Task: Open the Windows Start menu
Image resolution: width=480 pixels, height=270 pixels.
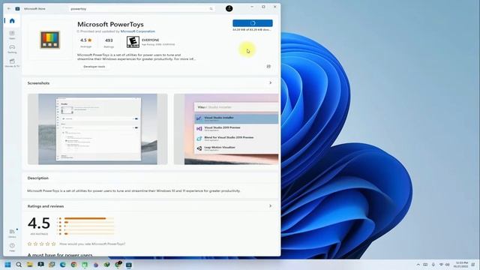Action: pyautogui.click(x=7, y=265)
